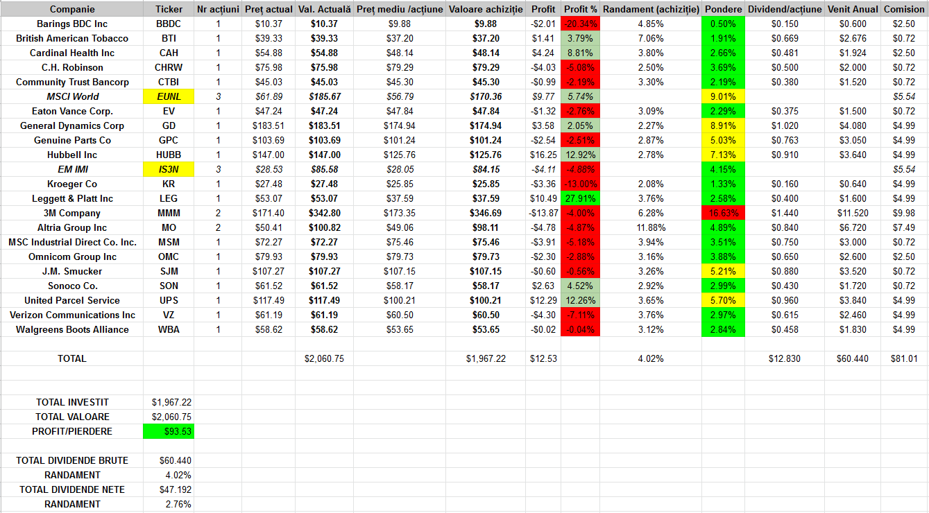The width and height of the screenshot is (929, 513).
Task: Select the Kroeger Co company cell
Action: pos(72,184)
